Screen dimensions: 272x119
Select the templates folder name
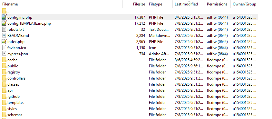click(x=16, y=103)
